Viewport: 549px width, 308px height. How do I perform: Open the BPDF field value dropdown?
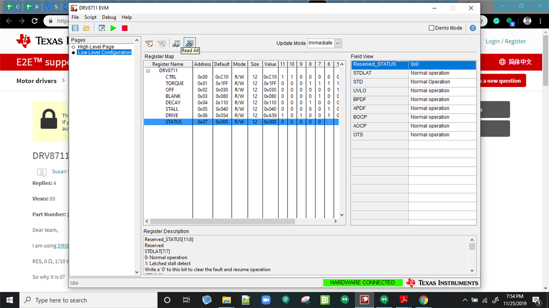coord(442,99)
